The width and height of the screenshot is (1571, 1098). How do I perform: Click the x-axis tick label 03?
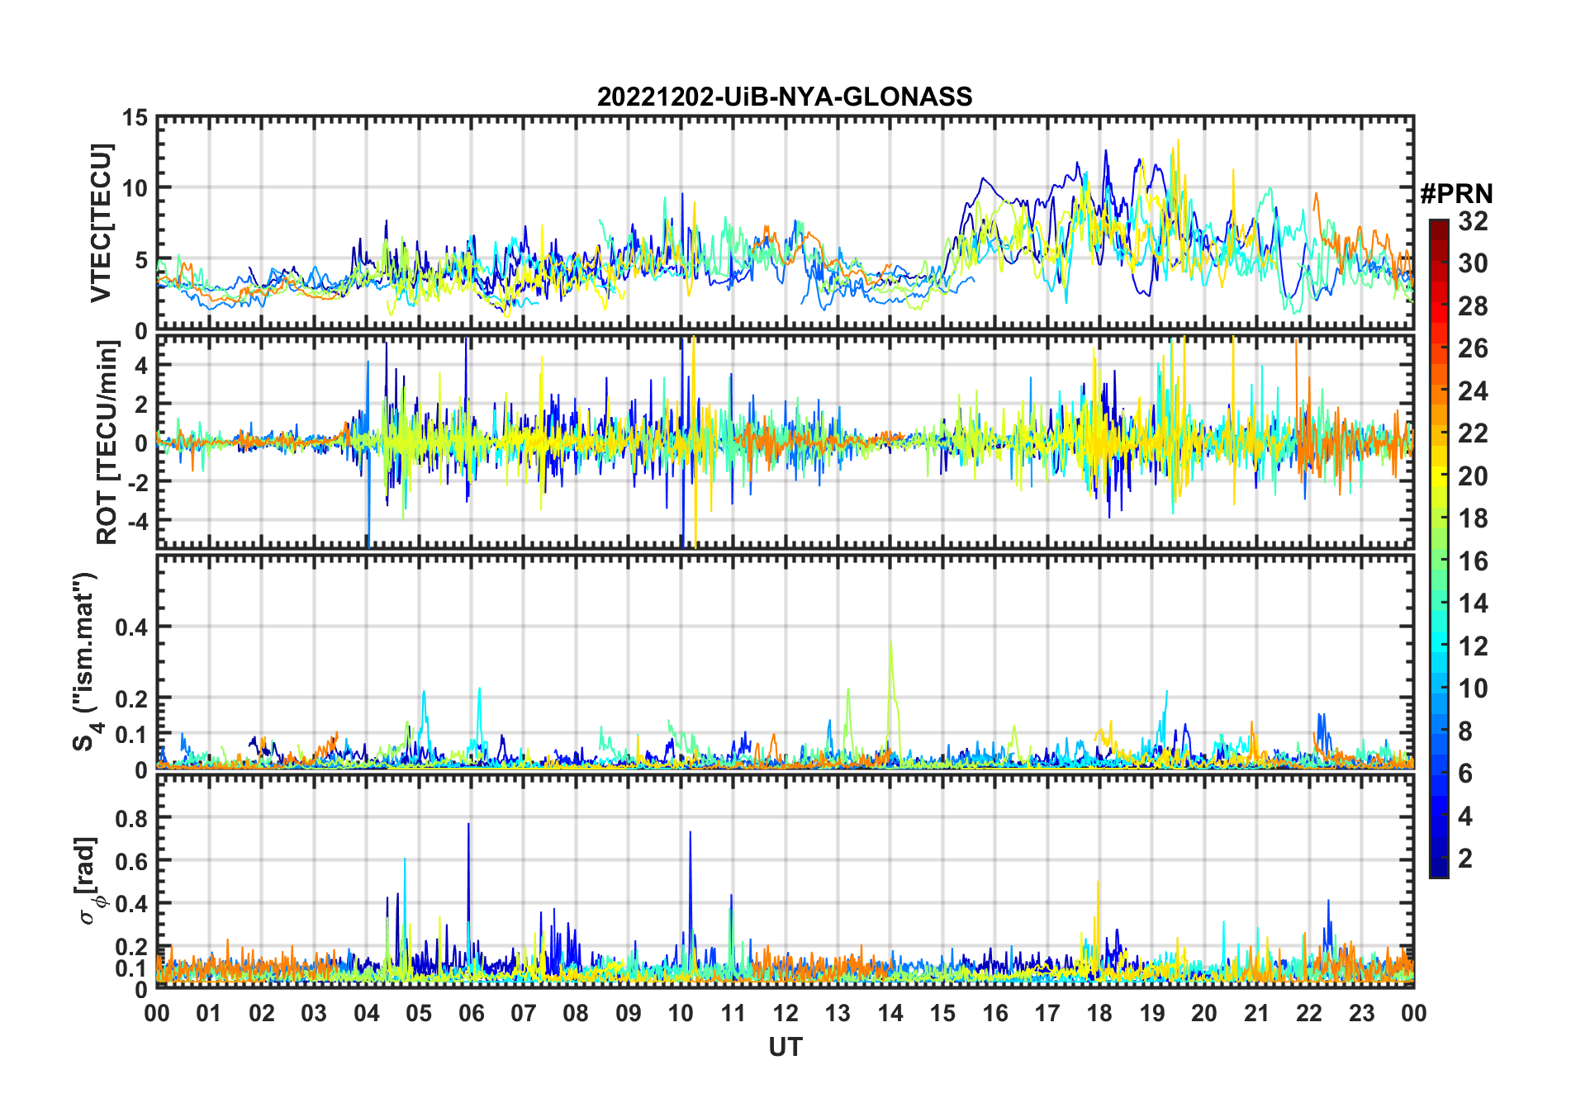314,1013
